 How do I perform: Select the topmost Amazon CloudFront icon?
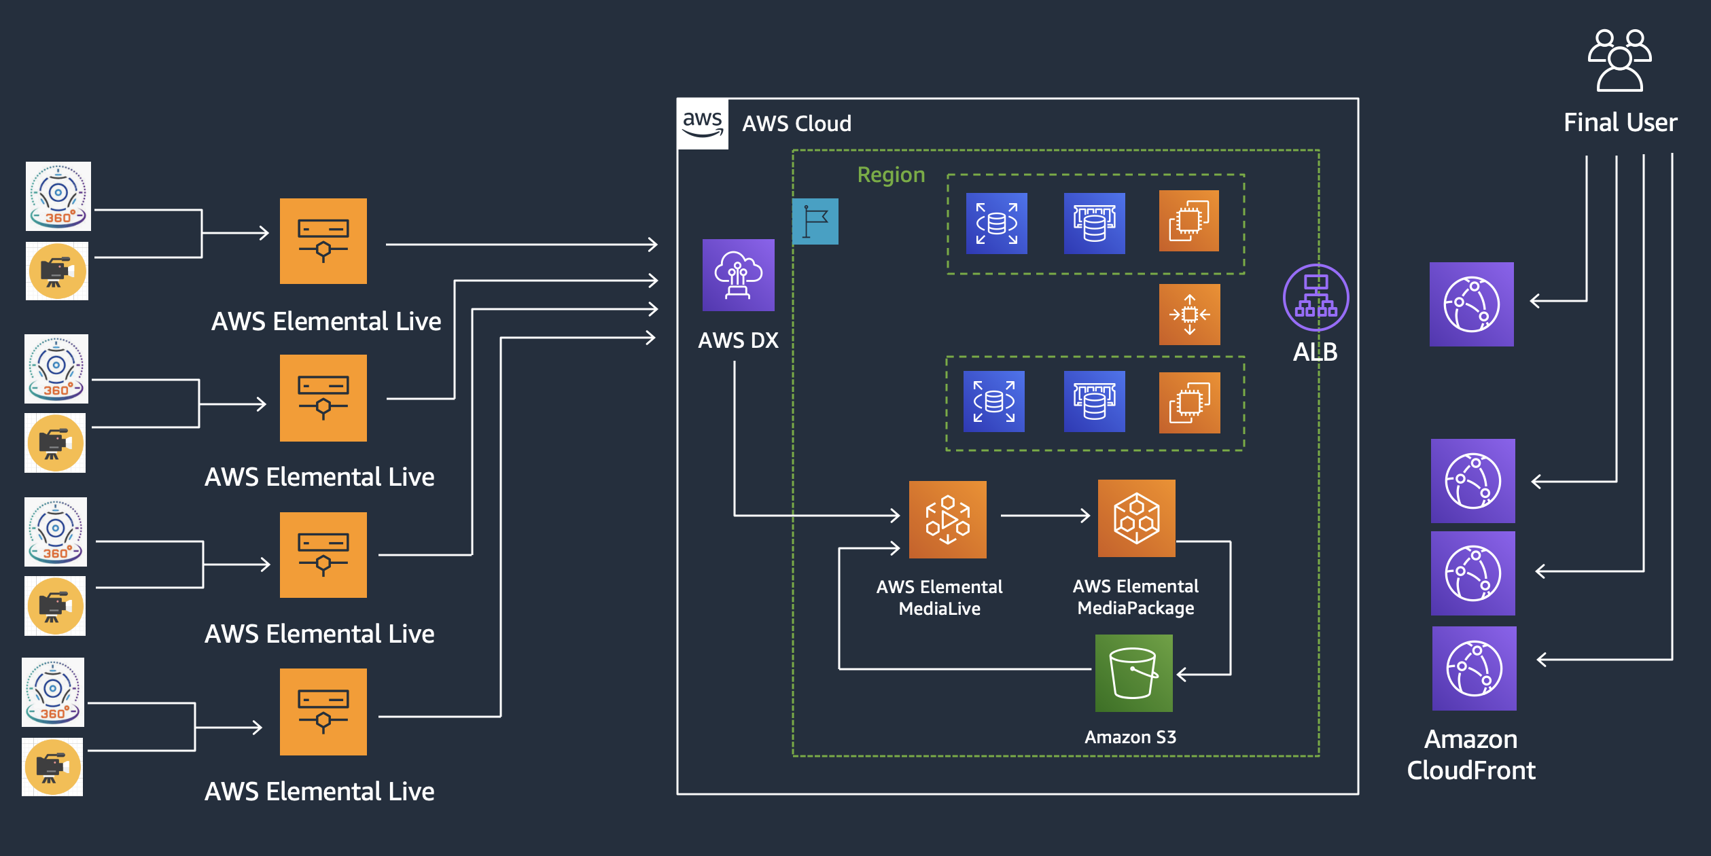(x=1471, y=304)
